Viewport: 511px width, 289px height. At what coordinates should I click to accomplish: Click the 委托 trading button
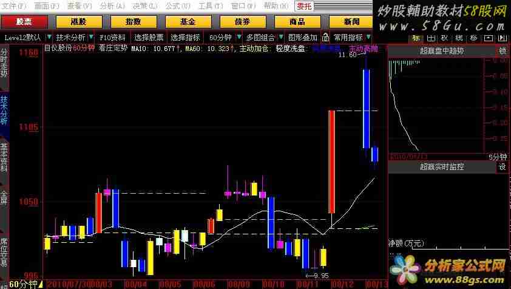pos(303,6)
